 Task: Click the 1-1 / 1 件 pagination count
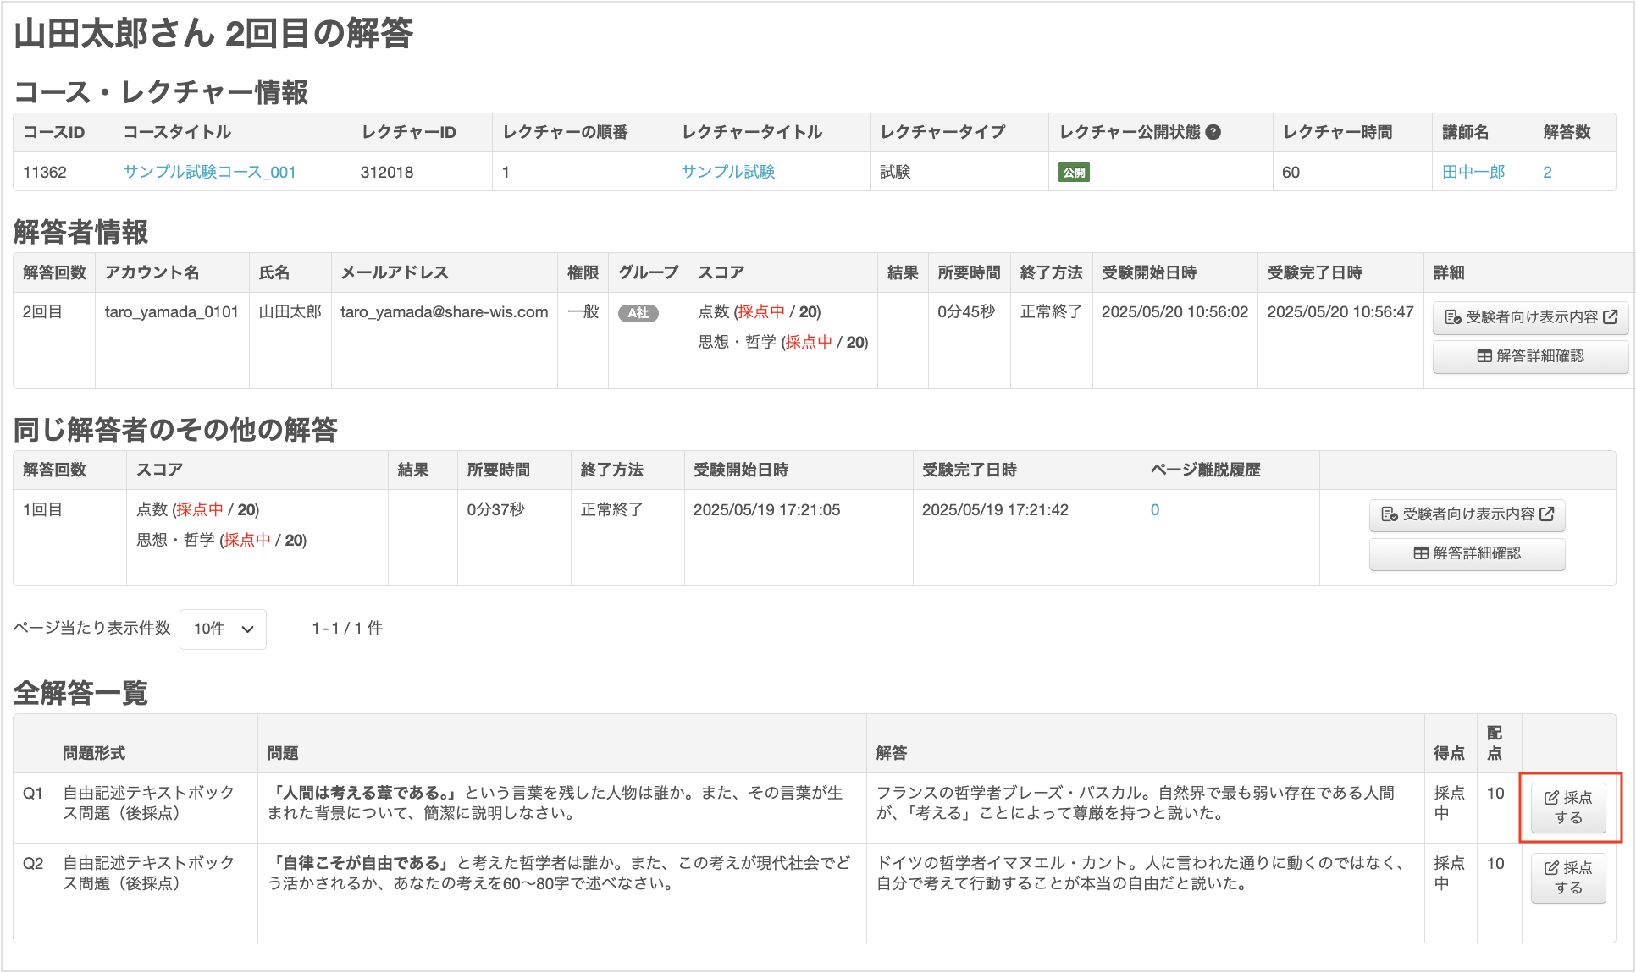[347, 629]
